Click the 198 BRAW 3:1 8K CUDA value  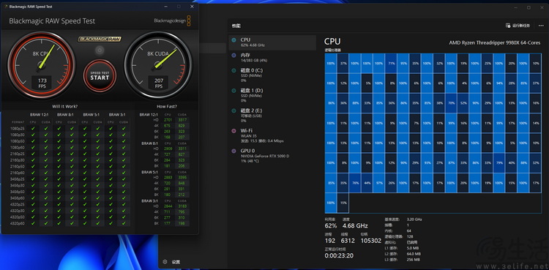click(x=182, y=223)
